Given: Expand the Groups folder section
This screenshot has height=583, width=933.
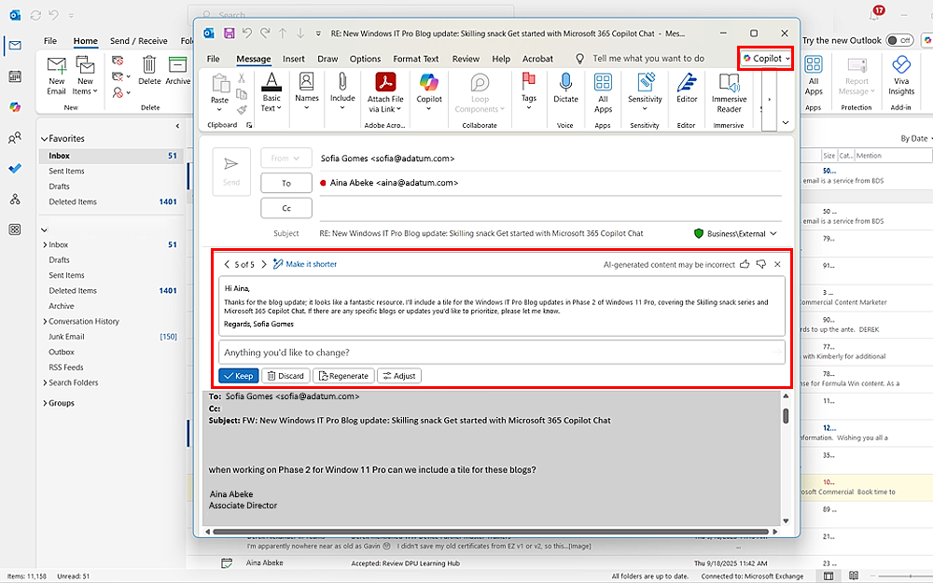Looking at the screenshot, I should click(x=44, y=403).
